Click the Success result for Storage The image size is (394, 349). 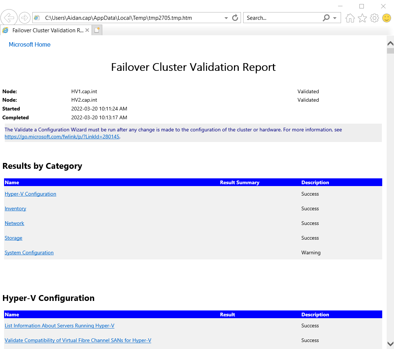310,238
